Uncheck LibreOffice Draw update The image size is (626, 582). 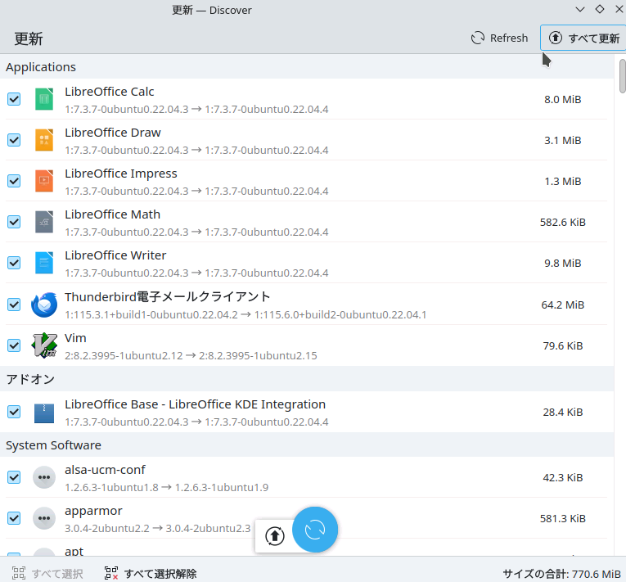pos(14,140)
